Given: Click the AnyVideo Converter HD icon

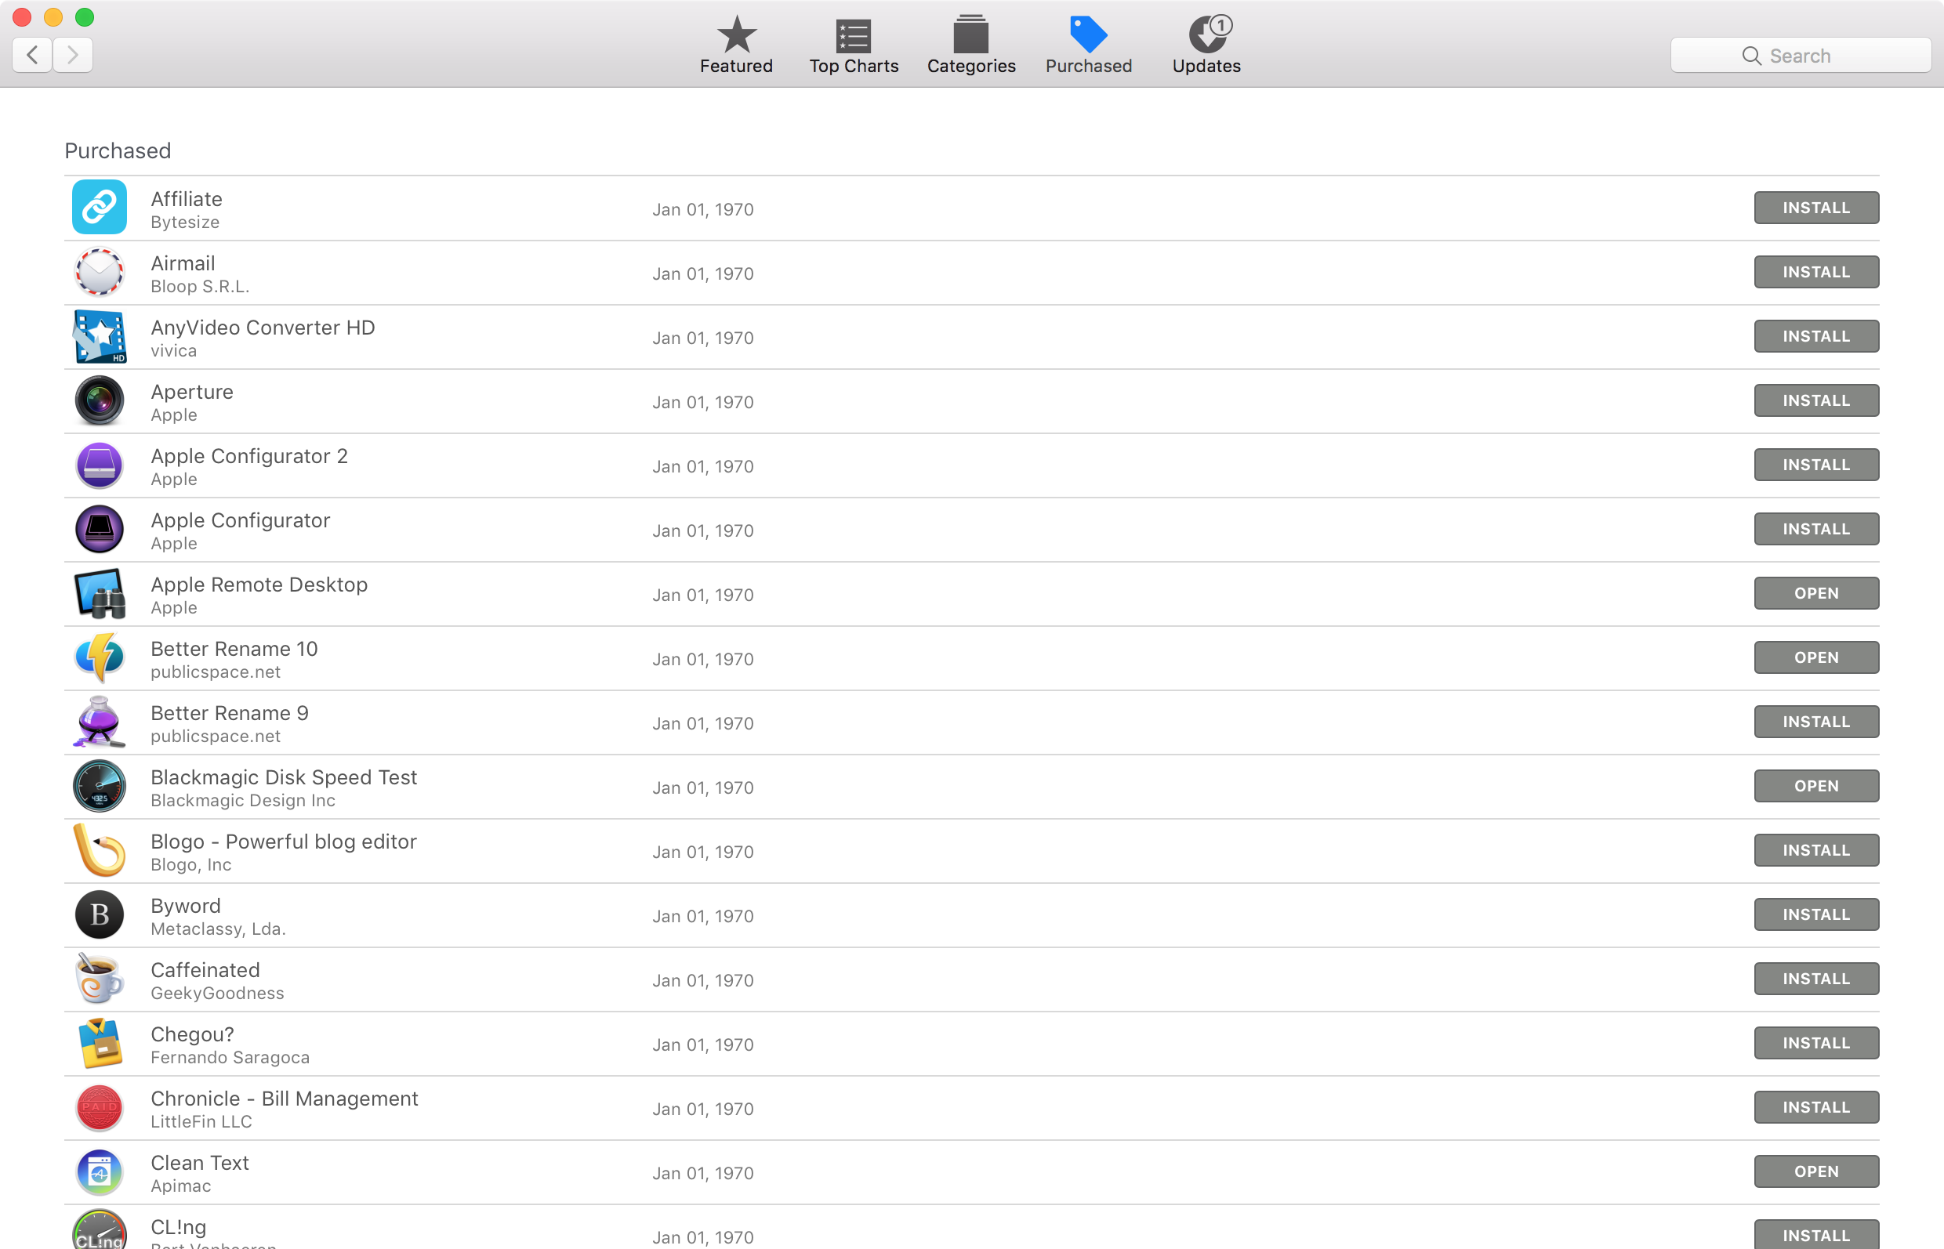Looking at the screenshot, I should pyautogui.click(x=99, y=336).
